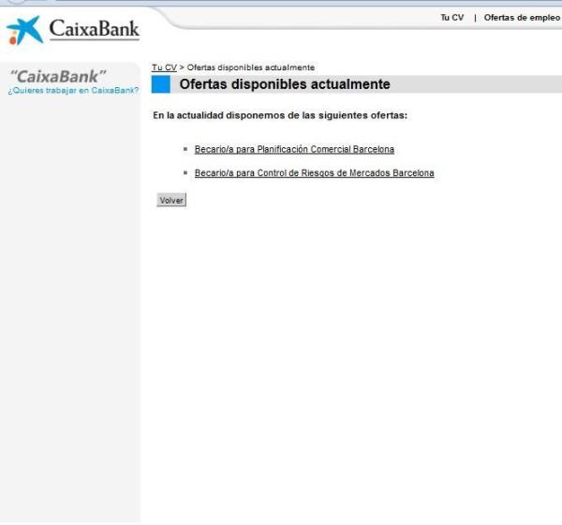
Task: Click the Ofertas disponibles actualmente breadcrumb text
Action: 251,67
